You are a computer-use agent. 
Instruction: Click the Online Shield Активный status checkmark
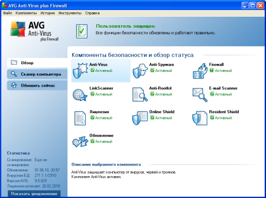152,118
